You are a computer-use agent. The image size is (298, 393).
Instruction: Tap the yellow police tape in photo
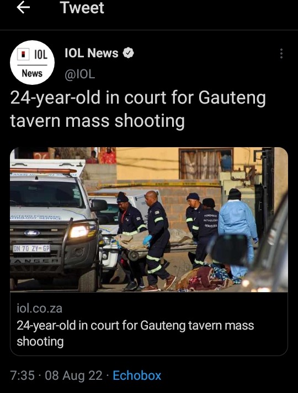click(161, 185)
